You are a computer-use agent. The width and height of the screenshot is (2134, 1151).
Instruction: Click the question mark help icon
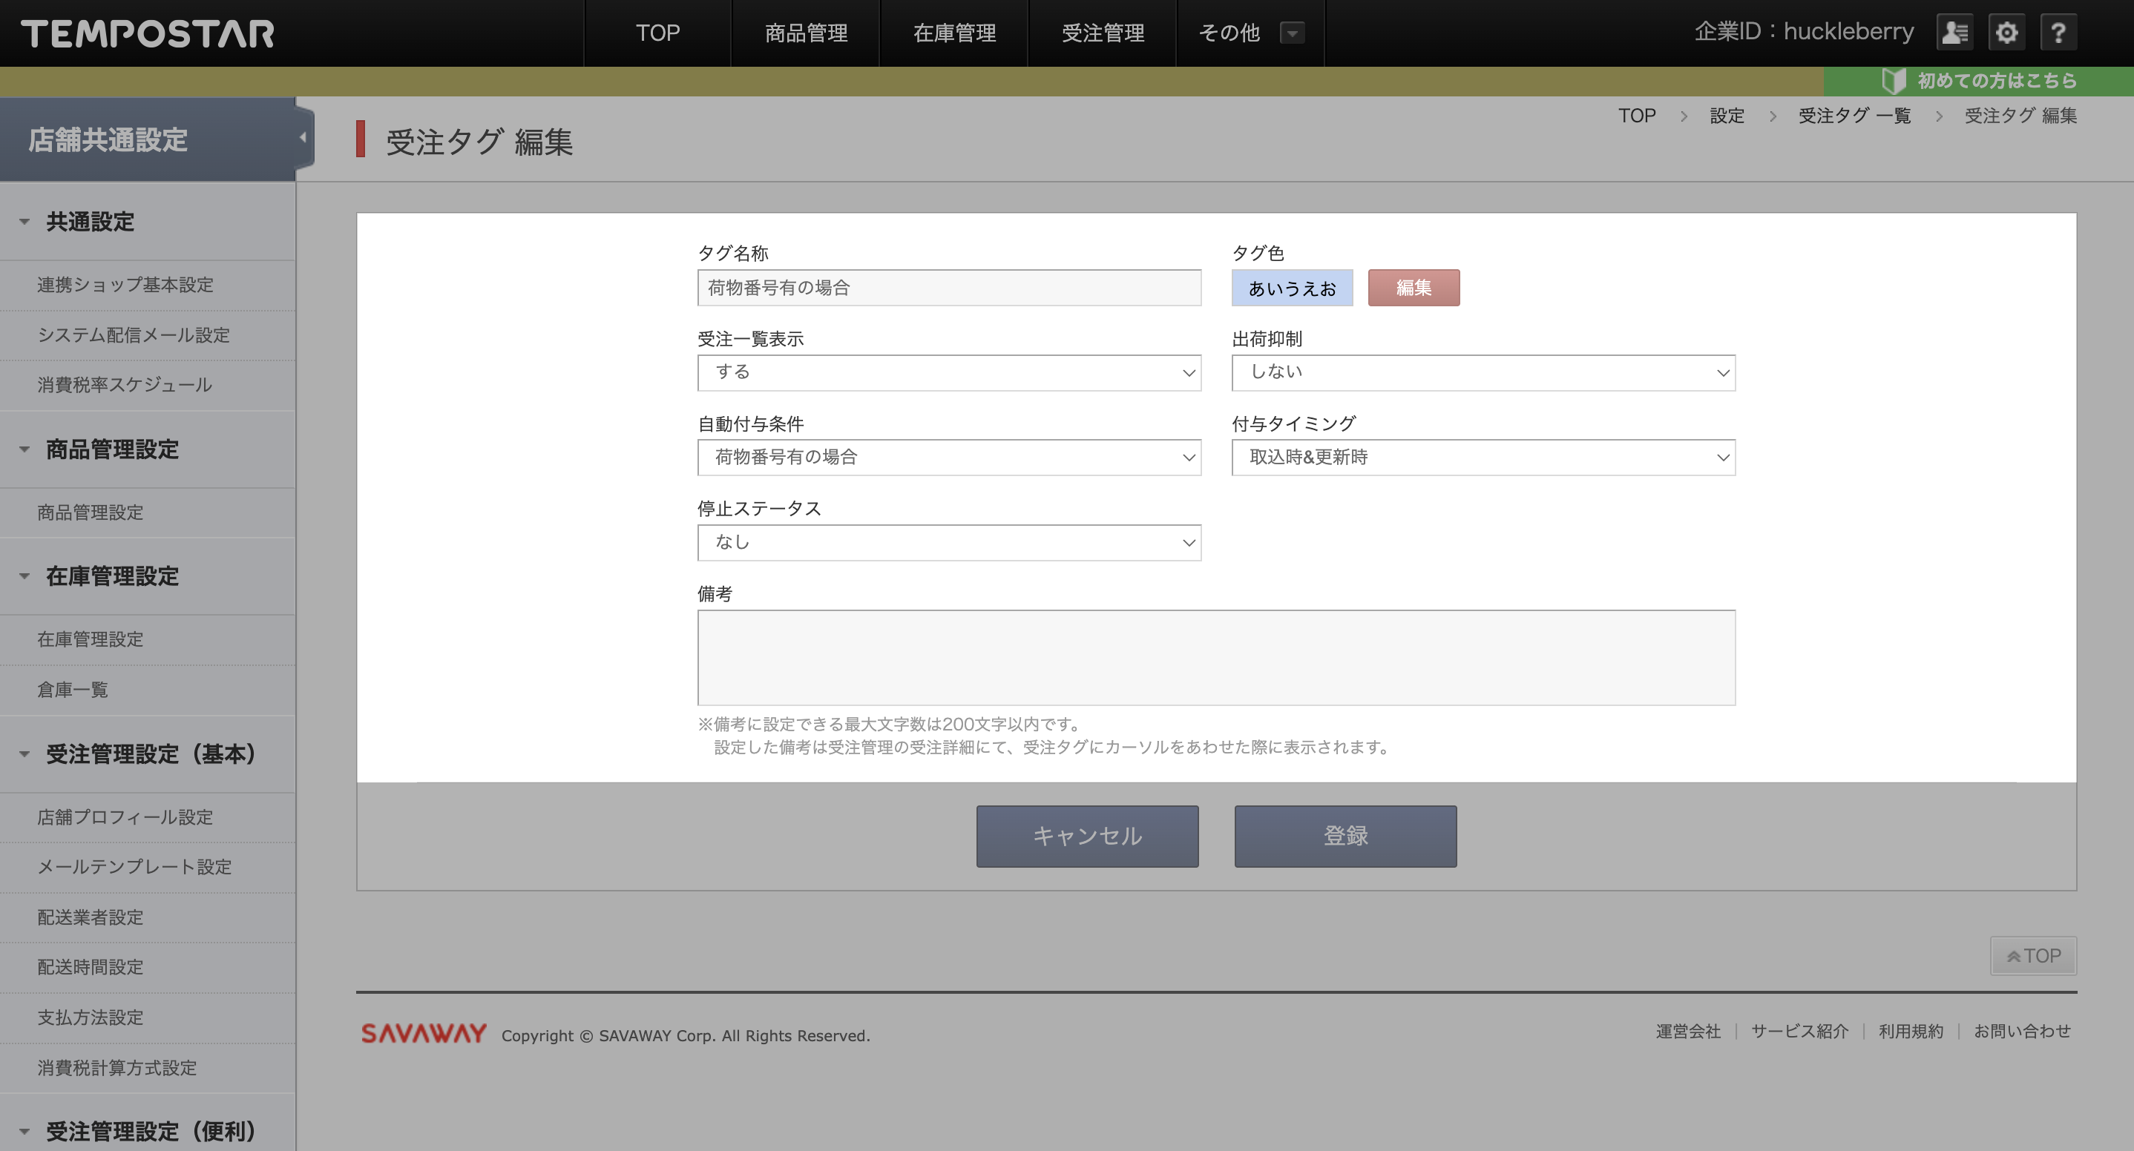coord(2058,33)
